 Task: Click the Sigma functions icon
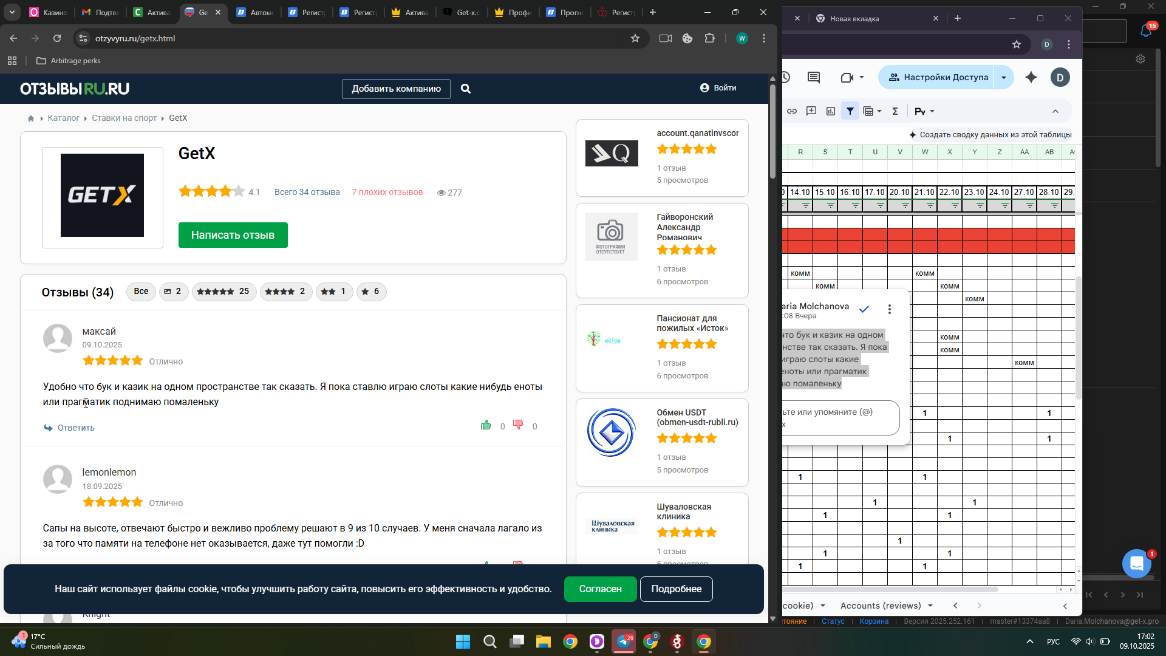click(x=895, y=111)
